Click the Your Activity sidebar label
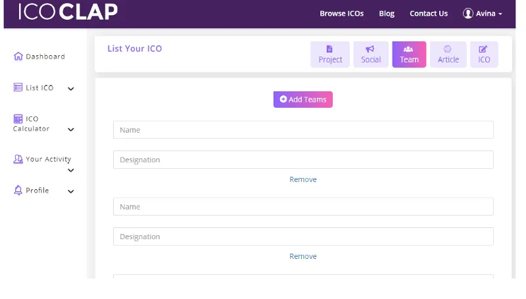526x299 pixels. pyautogui.click(x=48, y=159)
